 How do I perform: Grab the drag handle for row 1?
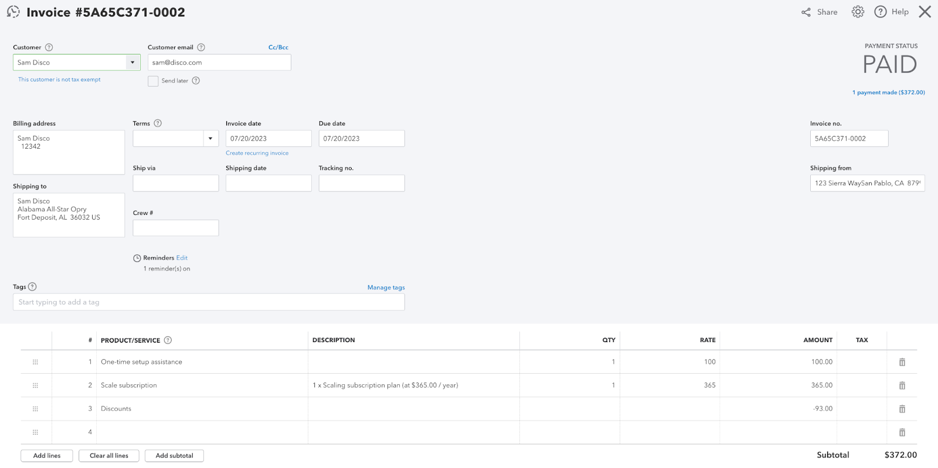coord(35,362)
